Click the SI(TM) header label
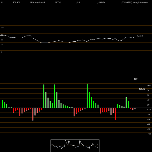The height and width of the screenshot is (152, 152). coord(58,2)
